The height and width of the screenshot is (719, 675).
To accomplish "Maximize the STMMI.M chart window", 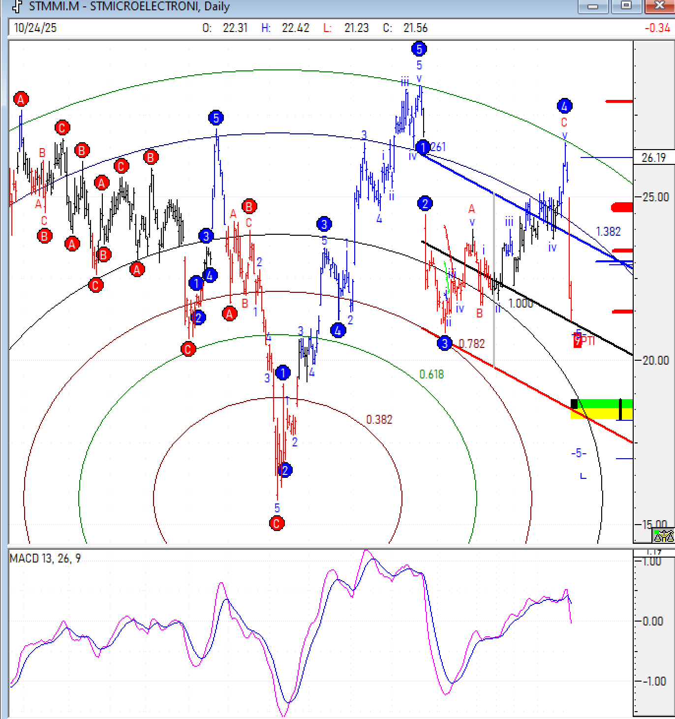I will (626, 6).
